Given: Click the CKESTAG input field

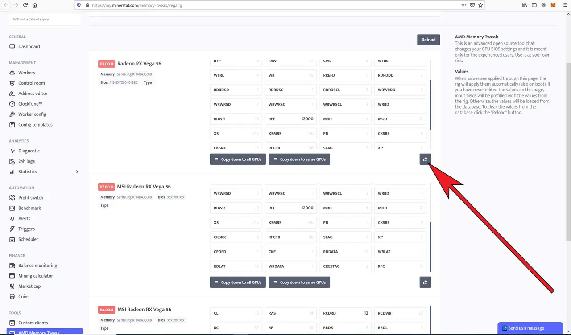Looking at the screenshot, I should point(346,266).
